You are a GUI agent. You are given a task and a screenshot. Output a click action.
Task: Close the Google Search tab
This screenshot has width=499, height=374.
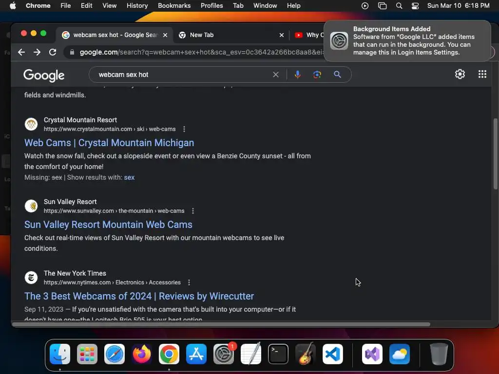165,35
